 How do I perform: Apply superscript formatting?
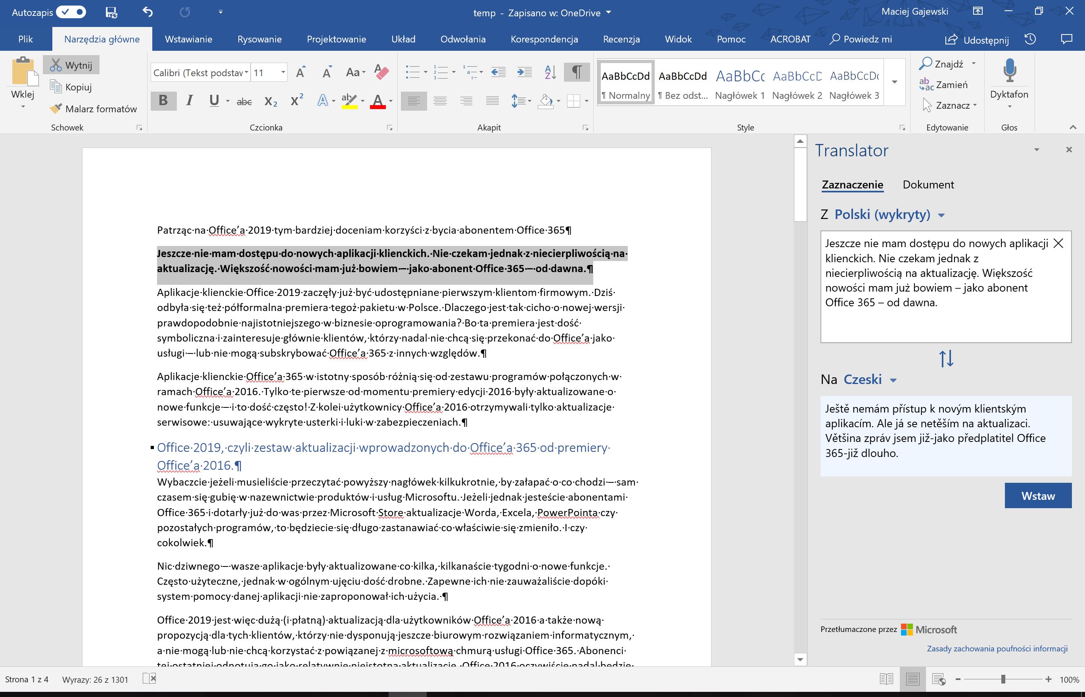(297, 100)
